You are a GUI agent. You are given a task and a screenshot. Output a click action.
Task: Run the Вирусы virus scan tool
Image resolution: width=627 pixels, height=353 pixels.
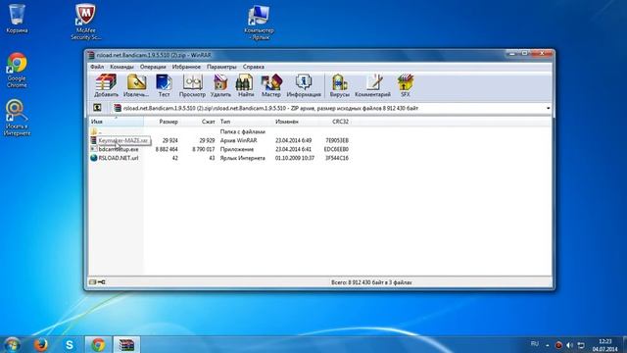click(x=340, y=85)
